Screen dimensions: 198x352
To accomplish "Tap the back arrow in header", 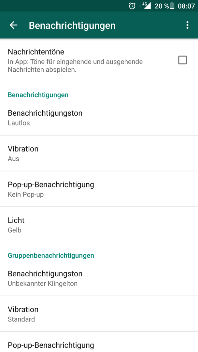I will [x=13, y=25].
